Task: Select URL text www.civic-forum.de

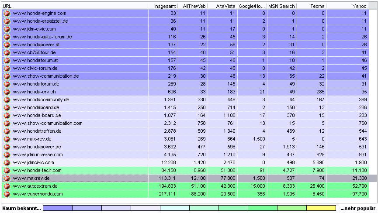Action: [35, 69]
